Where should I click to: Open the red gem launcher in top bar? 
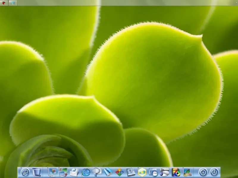(x=4, y=3)
